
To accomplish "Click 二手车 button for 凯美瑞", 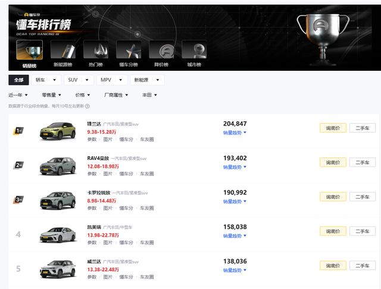I will [x=363, y=231].
